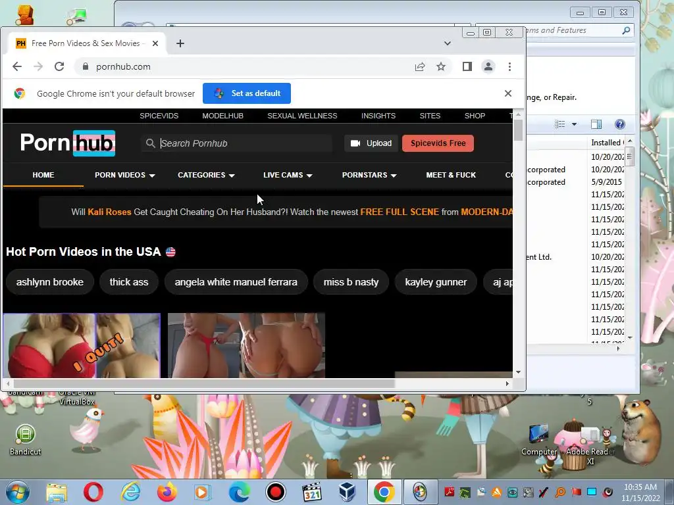Open Chrome's side panel icon

(x=467, y=66)
